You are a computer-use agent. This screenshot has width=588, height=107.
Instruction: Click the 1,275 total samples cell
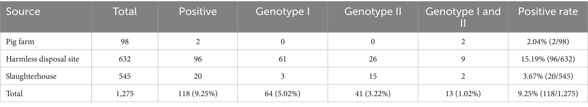tap(125, 93)
